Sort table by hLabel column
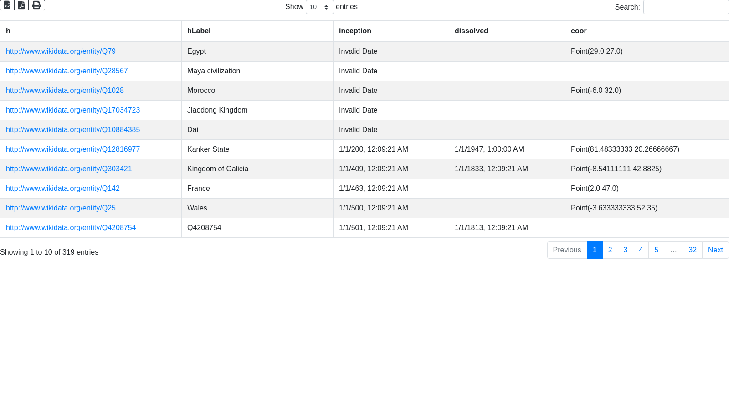Screen dimensions: 729x410 [257, 31]
